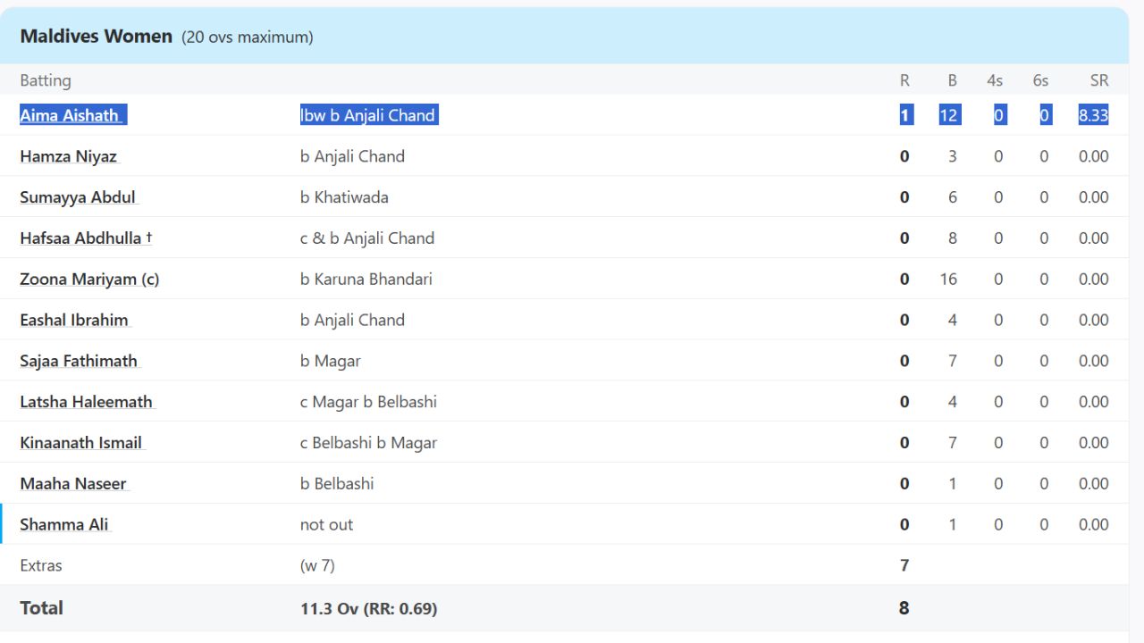Select the Eashal Ibrahim player link

[x=74, y=320]
